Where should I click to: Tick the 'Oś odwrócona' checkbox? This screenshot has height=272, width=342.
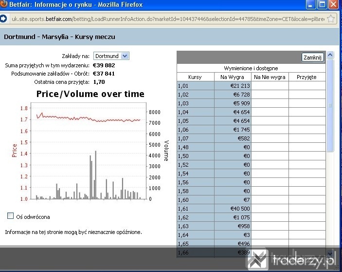(x=10, y=216)
